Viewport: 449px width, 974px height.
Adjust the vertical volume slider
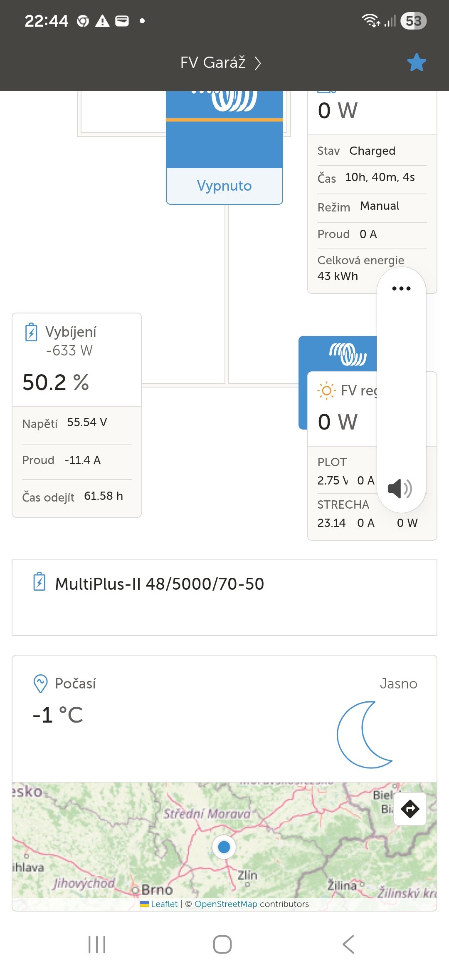click(x=401, y=387)
